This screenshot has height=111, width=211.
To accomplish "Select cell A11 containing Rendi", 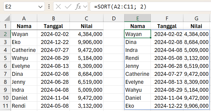I will point(24,106).
